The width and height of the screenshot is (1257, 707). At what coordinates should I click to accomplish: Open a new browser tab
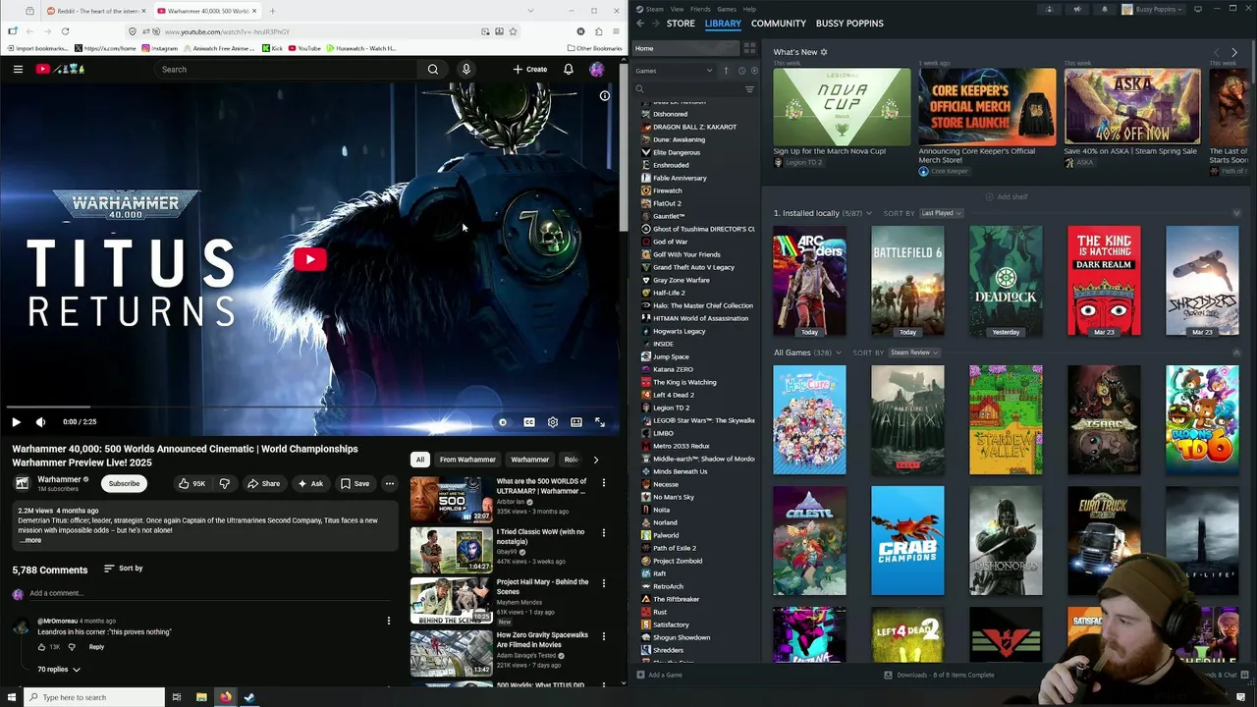[x=272, y=11]
